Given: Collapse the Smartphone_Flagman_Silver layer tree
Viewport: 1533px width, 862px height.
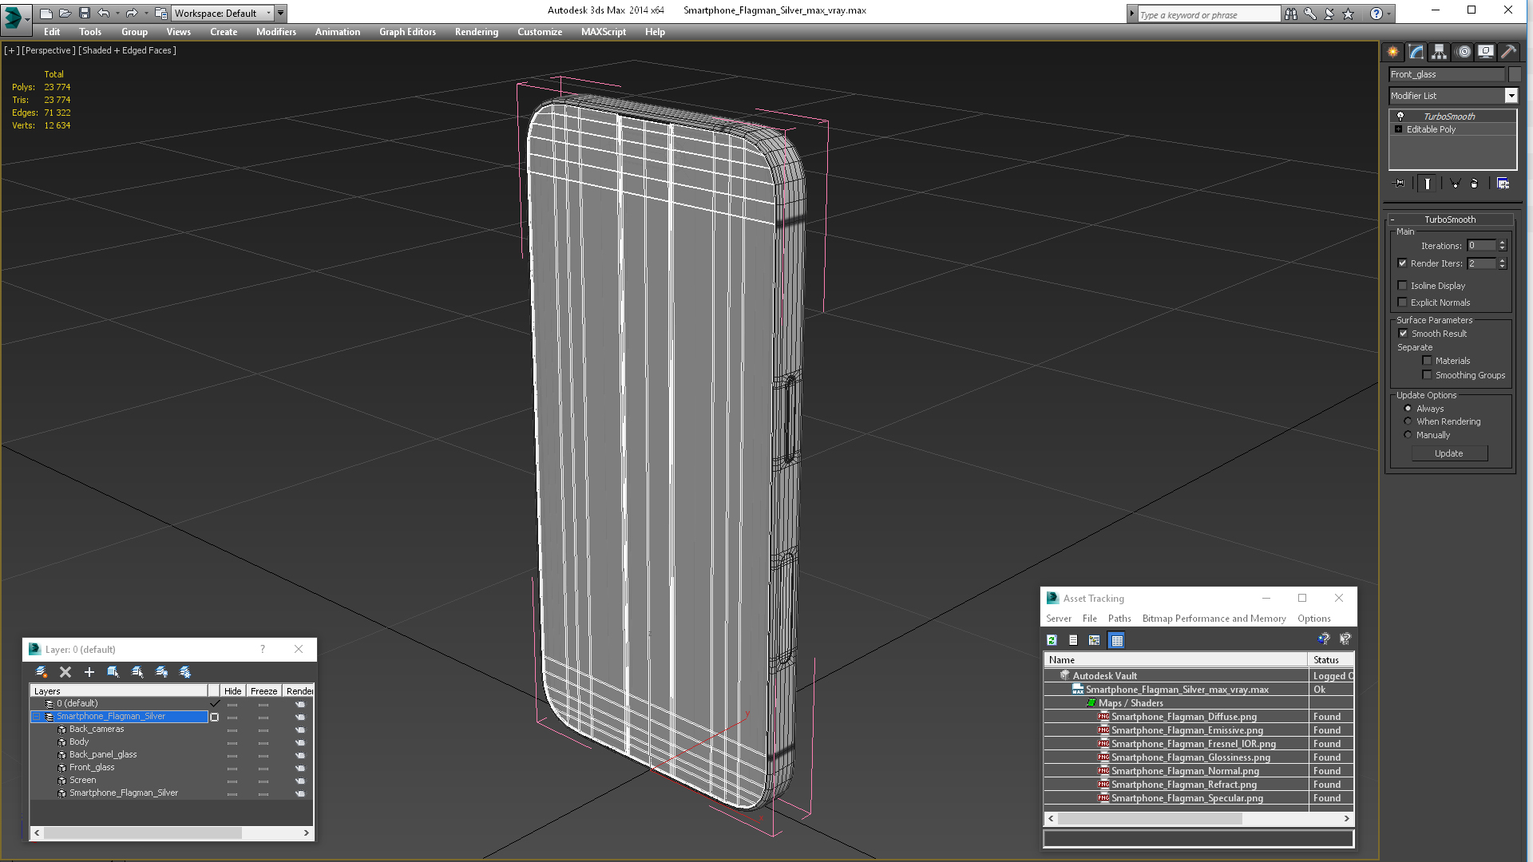Looking at the screenshot, I should coord(37,717).
